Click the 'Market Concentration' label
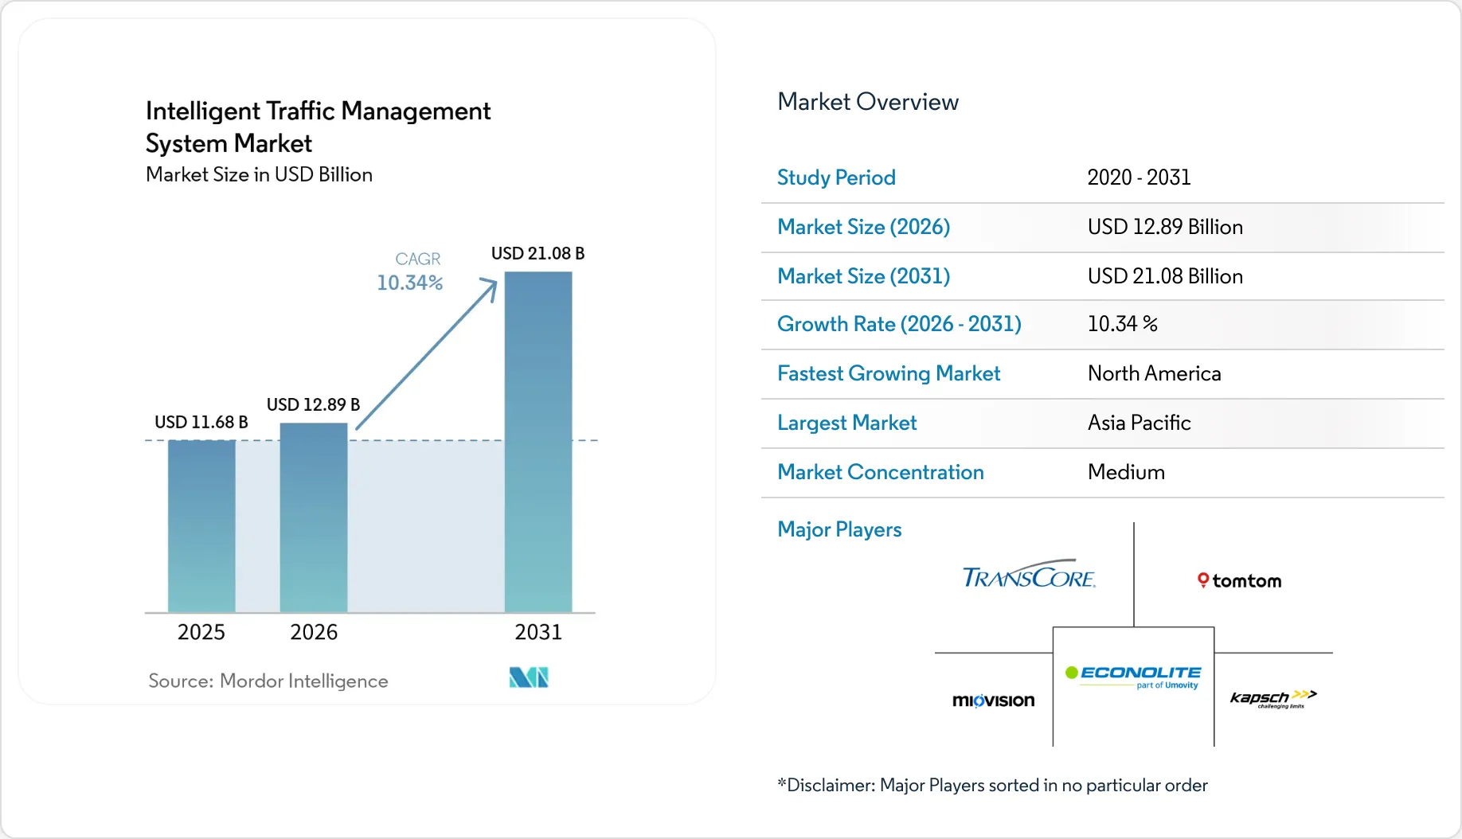 pos(881,472)
